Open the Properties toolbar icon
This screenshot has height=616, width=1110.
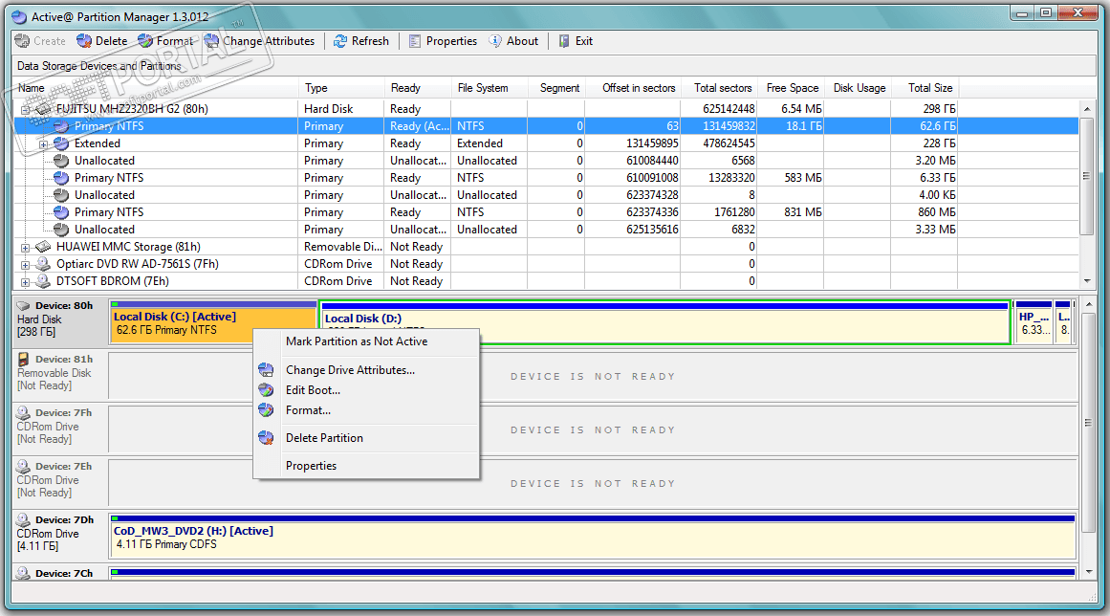point(415,41)
